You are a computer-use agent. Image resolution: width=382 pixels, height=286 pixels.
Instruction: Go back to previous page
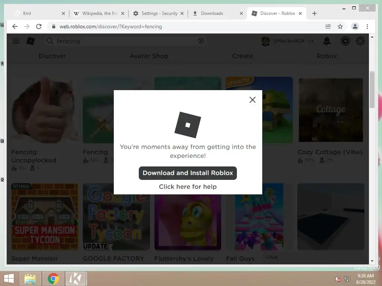pyautogui.click(x=15, y=26)
